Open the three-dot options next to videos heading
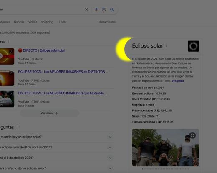The height and width of the screenshot is (173, 217). pyautogui.click(x=9, y=42)
